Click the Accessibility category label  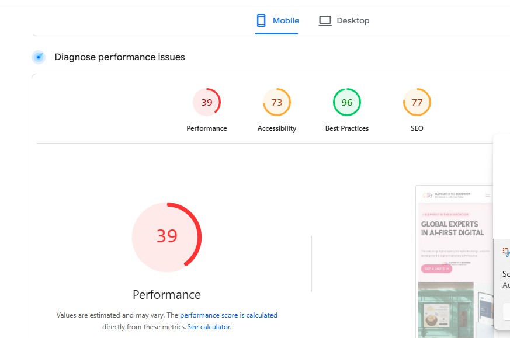point(277,128)
